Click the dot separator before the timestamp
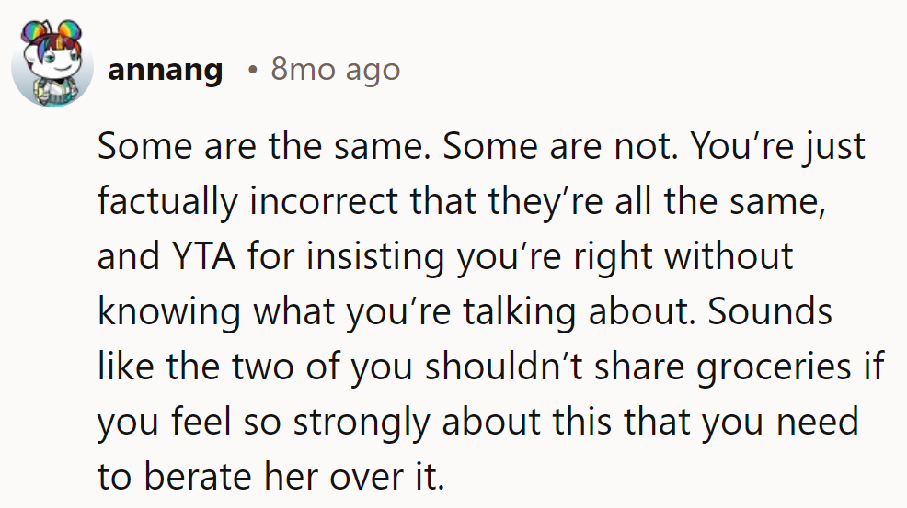The width and height of the screenshot is (907, 508). point(251,71)
